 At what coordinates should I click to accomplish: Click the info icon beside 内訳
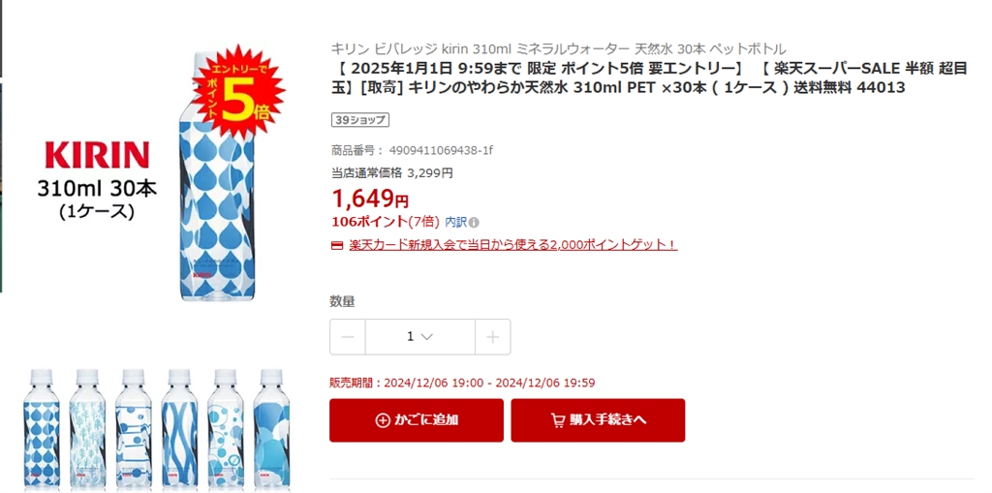(x=474, y=222)
